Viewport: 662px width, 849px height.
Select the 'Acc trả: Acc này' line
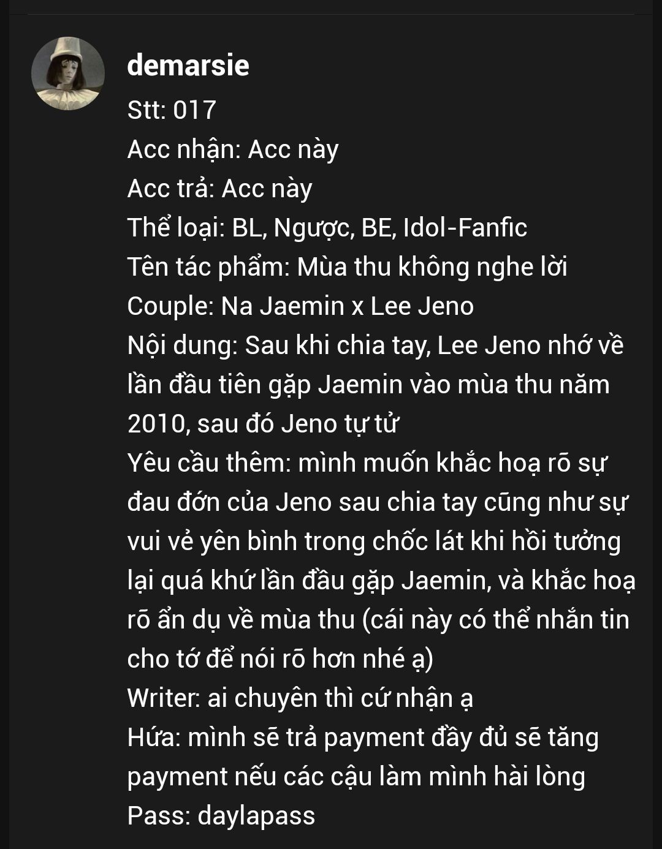(219, 189)
